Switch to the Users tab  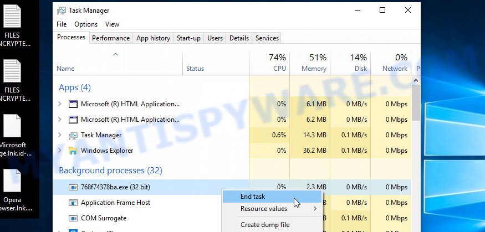[215, 38]
